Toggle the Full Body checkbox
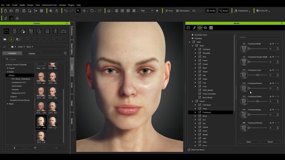This screenshot has width=285, height=160. click(x=199, y=49)
